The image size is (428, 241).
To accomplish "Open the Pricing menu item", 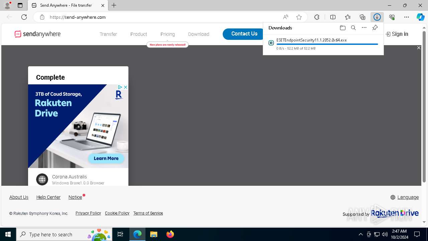I will [x=168, y=34].
